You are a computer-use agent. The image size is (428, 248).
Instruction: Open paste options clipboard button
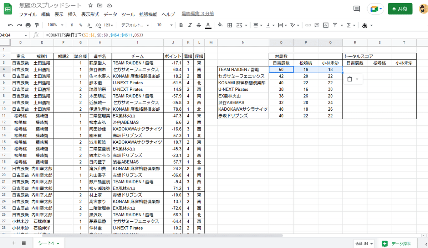(352, 79)
